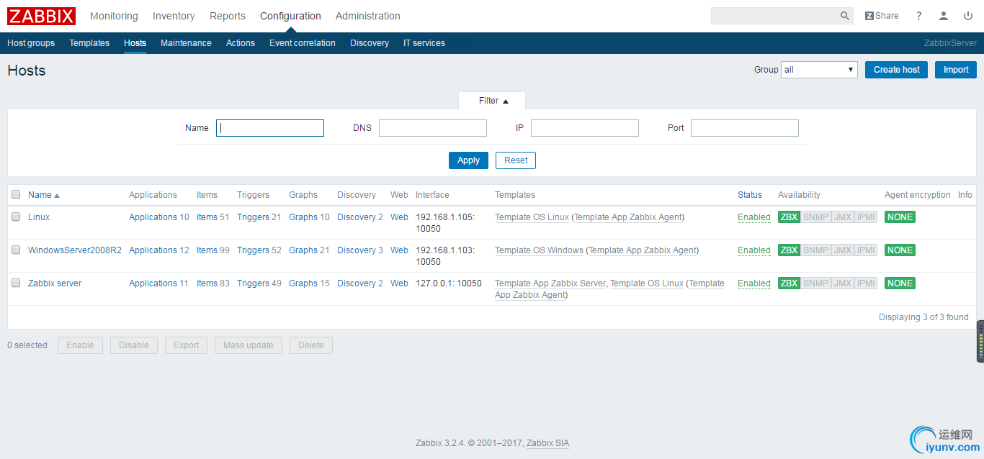Click the Create host button
This screenshot has height=459, width=984.
click(x=897, y=70)
